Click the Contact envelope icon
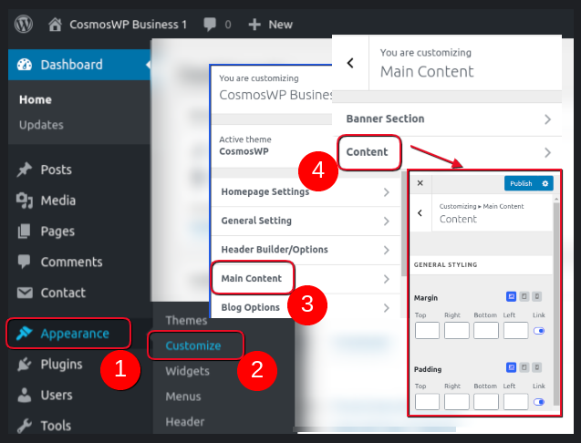The height and width of the screenshot is (443, 581). point(25,293)
